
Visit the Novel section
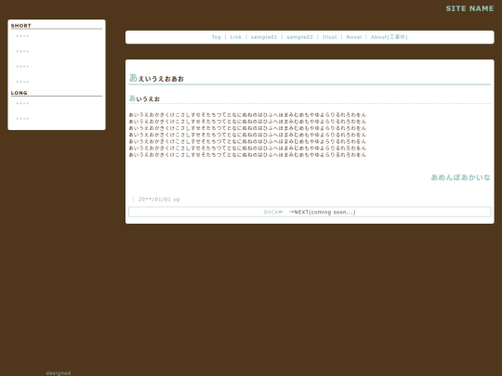pyautogui.click(x=354, y=37)
